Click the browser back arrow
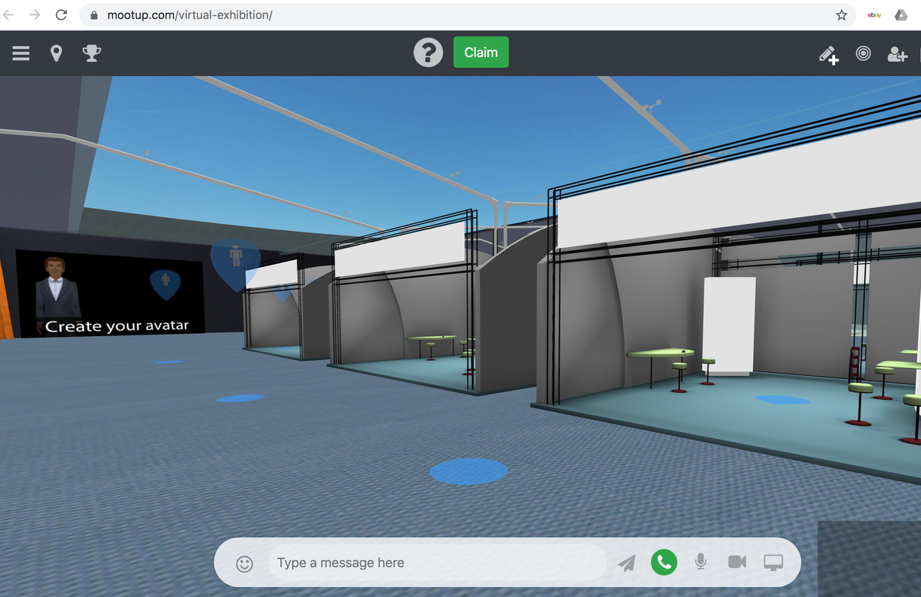Screen dimensions: 921x597 tap(9, 15)
